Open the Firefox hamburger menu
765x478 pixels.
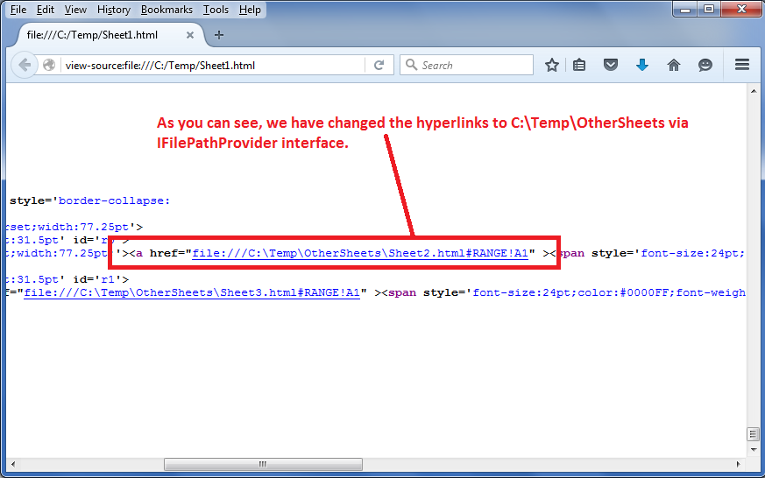(x=742, y=65)
